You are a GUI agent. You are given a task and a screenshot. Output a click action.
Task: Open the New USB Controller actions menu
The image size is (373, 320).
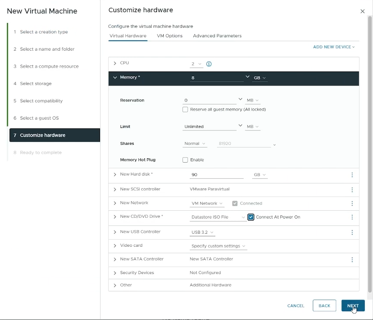point(352,232)
